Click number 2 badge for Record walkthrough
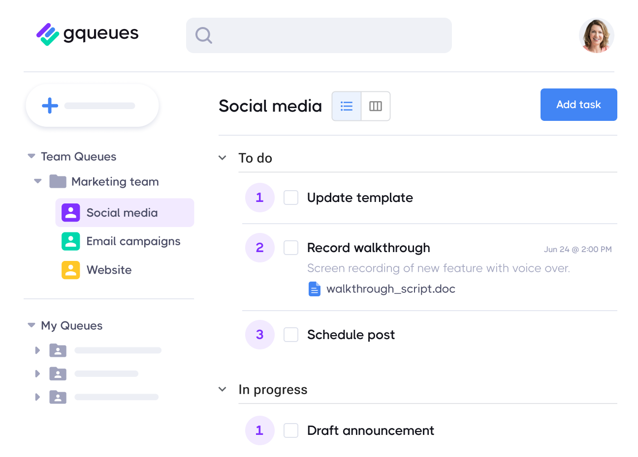Viewport: 638px width, 457px height. 260,248
